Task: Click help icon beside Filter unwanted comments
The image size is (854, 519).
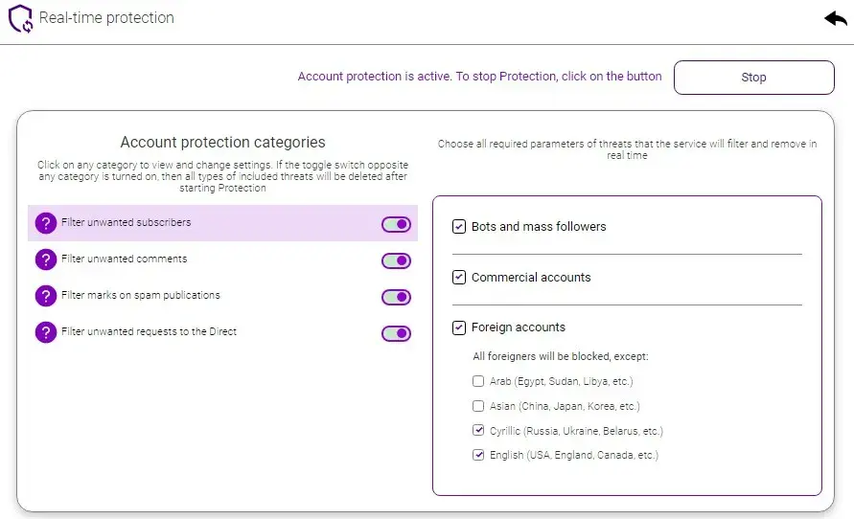Action: click(x=45, y=259)
